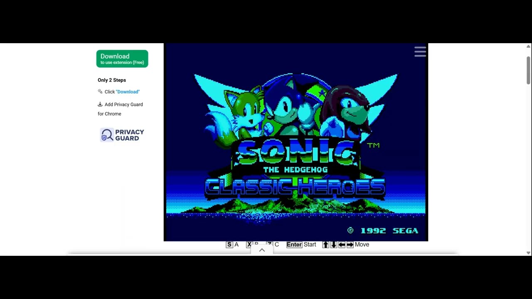Viewport: 532px width, 299px height.
Task: Click the right arrow key icon
Action: click(350, 245)
